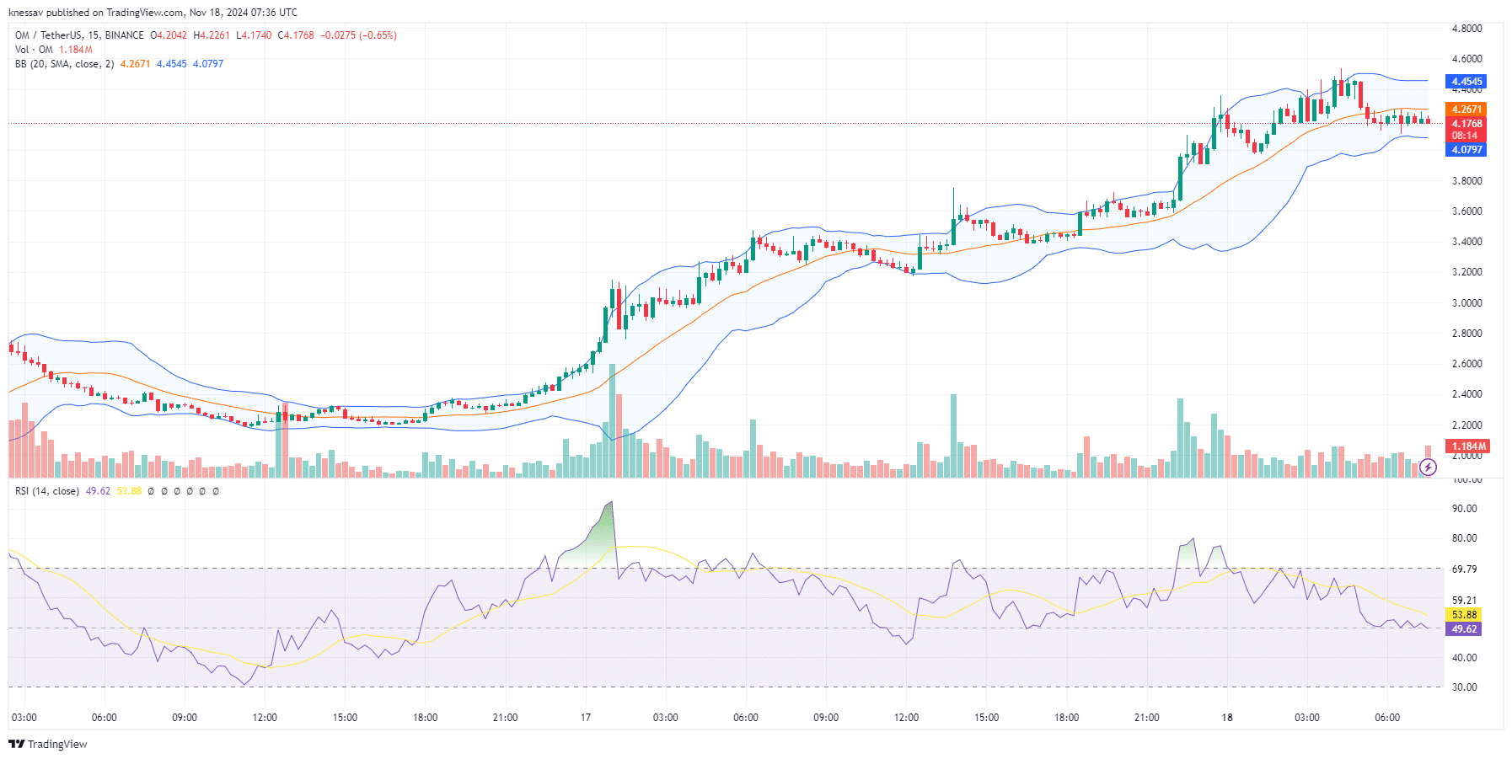Click the H4.2261 high value in header
1512x759 pixels.
pyautogui.click(x=212, y=35)
